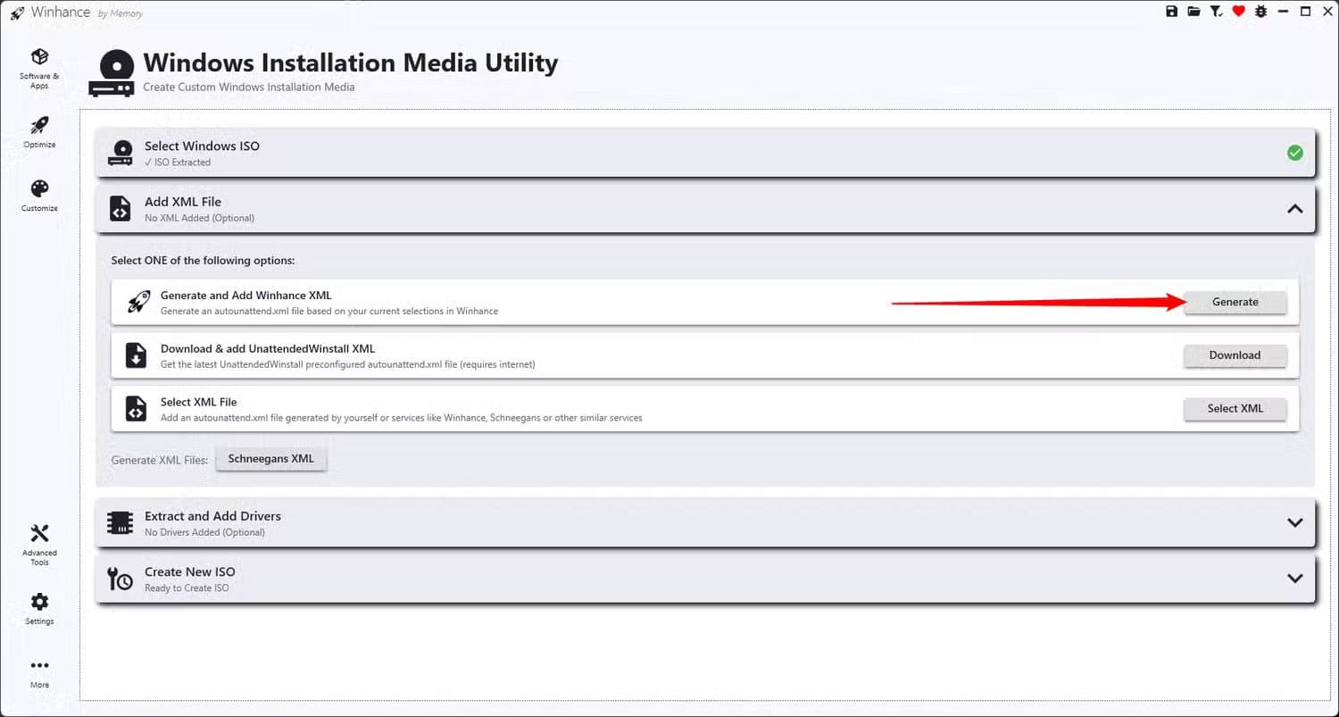Open Settings gear in sidebar

[39, 609]
